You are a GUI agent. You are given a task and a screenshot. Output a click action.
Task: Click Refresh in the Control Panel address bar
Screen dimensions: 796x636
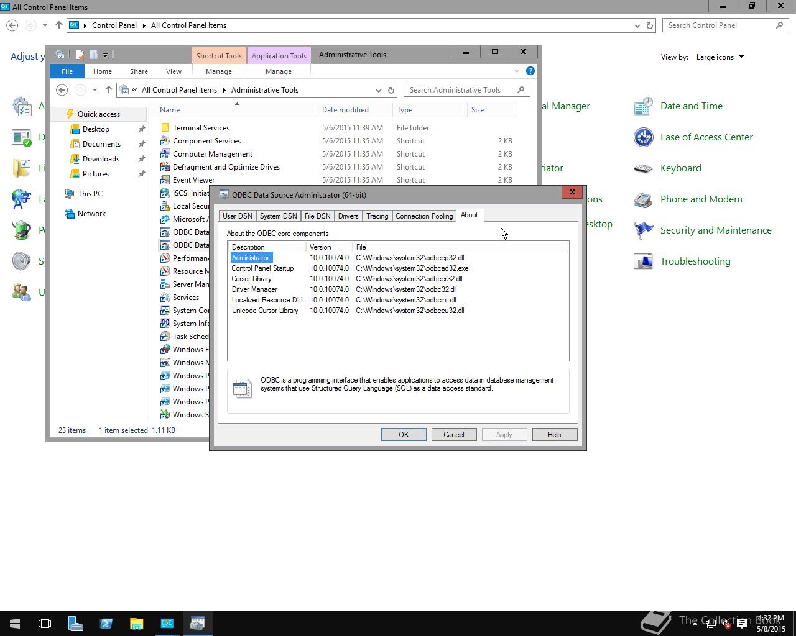tap(650, 25)
